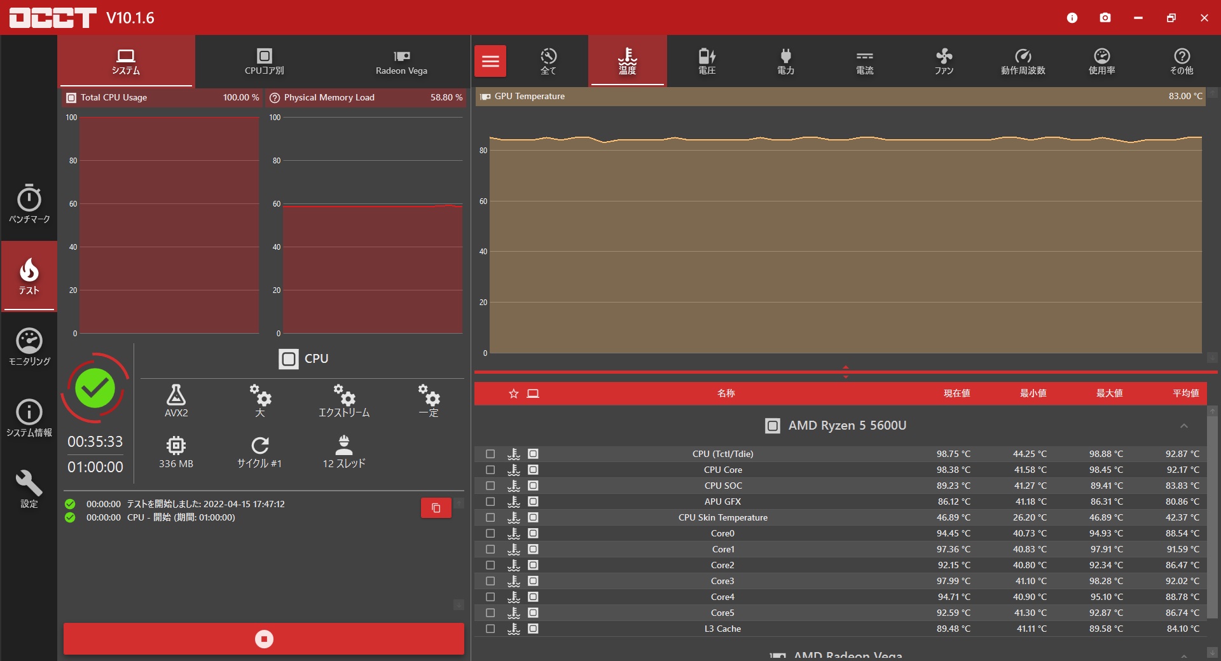
Task: Open 設定 settings wrench icon
Action: [29, 489]
